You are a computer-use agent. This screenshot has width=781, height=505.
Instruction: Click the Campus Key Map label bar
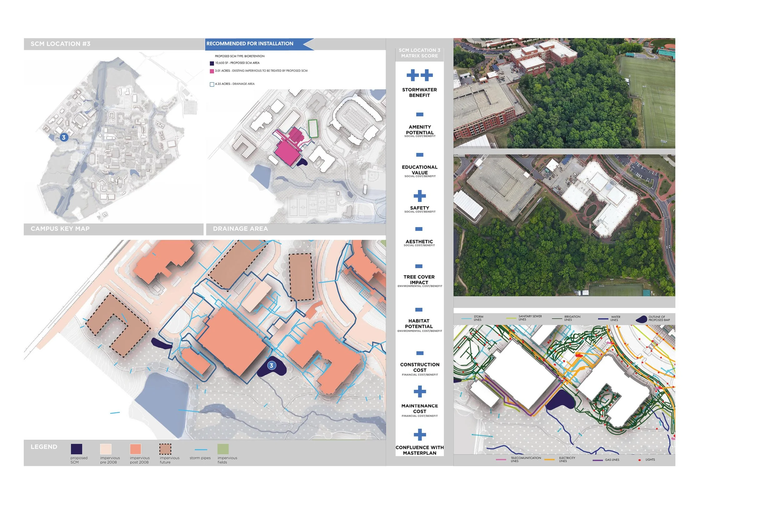point(60,228)
